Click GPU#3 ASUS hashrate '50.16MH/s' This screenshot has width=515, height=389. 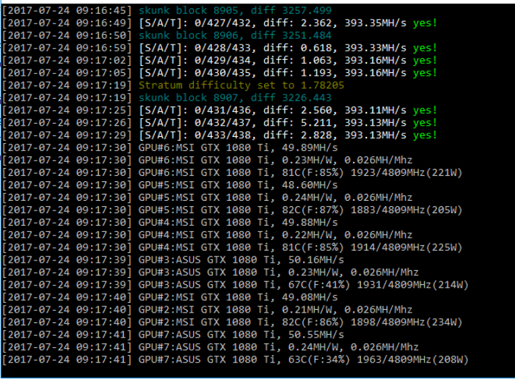316,260
